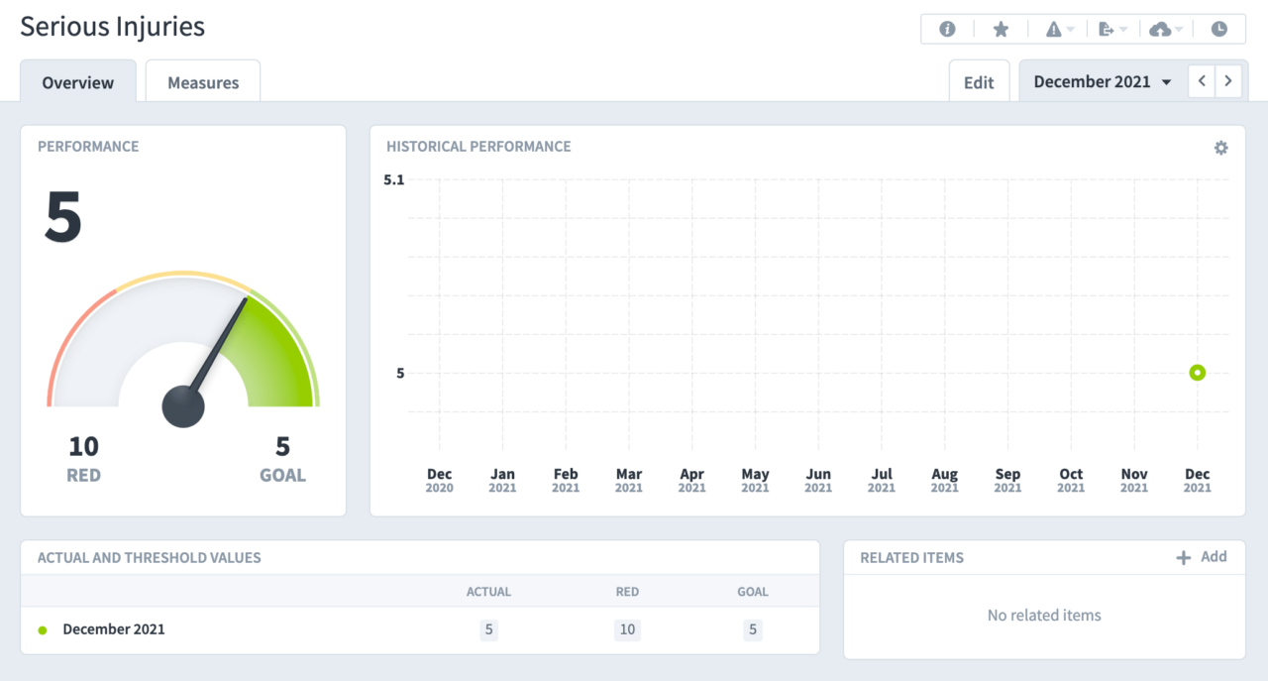
Task: View history via the clock icon
Action: coord(1219,29)
